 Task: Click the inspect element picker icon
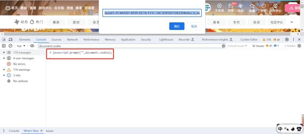pos(4,40)
